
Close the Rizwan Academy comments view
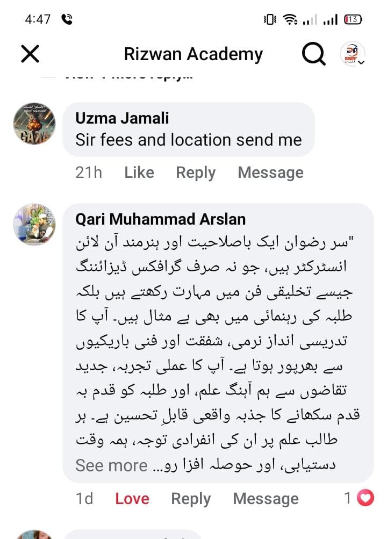pos(30,54)
